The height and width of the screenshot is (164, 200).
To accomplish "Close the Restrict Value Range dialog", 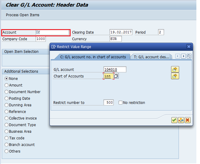I will 189,47.
